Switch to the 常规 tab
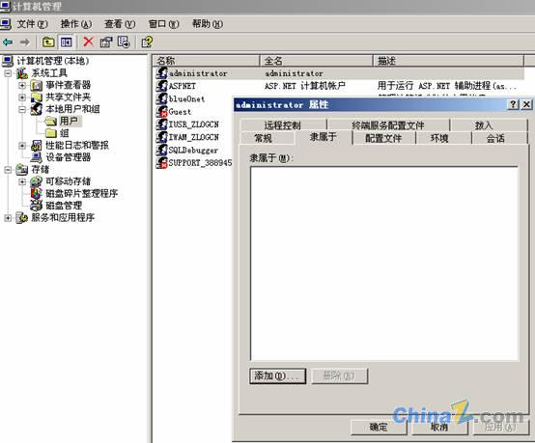The height and width of the screenshot is (443, 535). (x=263, y=138)
